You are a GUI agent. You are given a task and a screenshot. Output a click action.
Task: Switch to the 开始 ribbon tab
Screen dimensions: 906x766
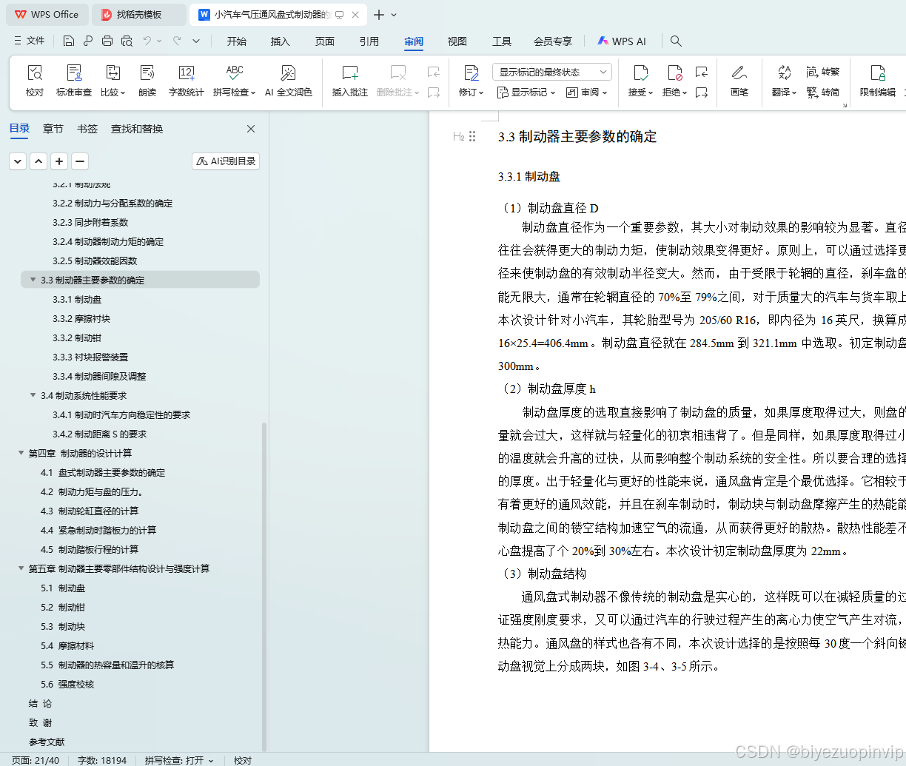click(237, 41)
